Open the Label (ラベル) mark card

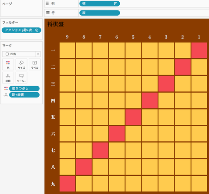click(35, 64)
